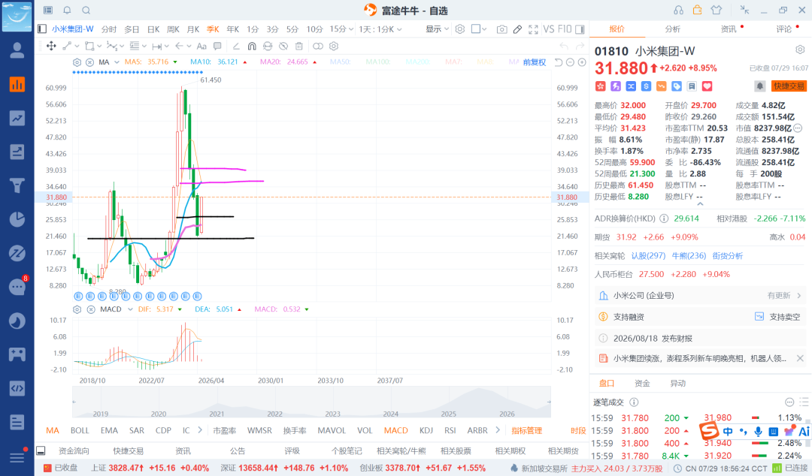Screen dimensions: 812x476
Task: Toggle the 前复权 adjustment setting
Action: [x=535, y=62]
